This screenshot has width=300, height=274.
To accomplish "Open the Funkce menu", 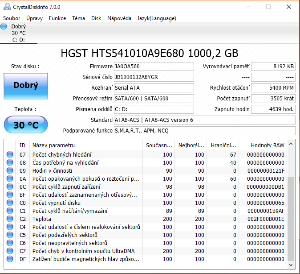I will 57,18.
